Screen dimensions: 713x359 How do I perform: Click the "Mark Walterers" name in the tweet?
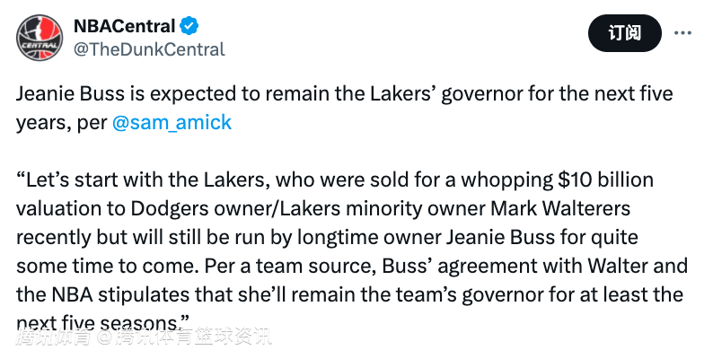coord(560,208)
